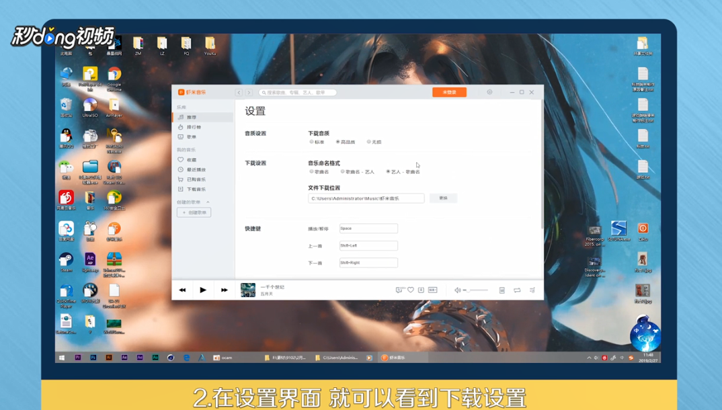722x410 pixels.
Task: Click the 播放/暂停 shortcut field showing Space
Action: click(x=368, y=229)
